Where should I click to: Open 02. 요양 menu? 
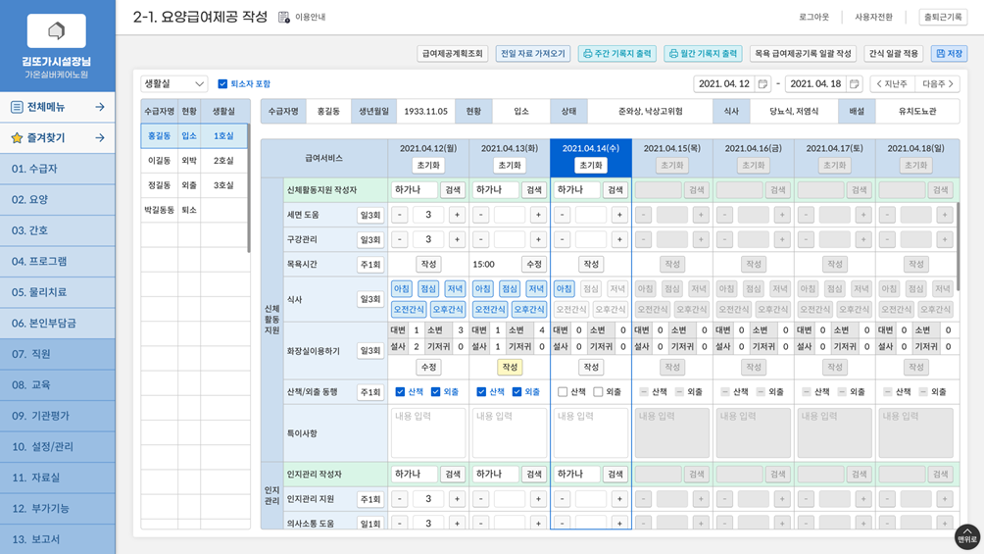coord(58,200)
